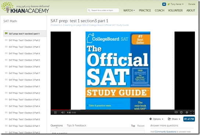The width and height of the screenshot is (200, 135).
Task: Switch to the Questions tab
Action: (x=57, y=125)
